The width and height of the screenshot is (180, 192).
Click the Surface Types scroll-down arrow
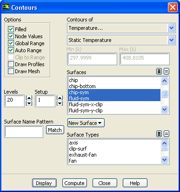pos(164,159)
